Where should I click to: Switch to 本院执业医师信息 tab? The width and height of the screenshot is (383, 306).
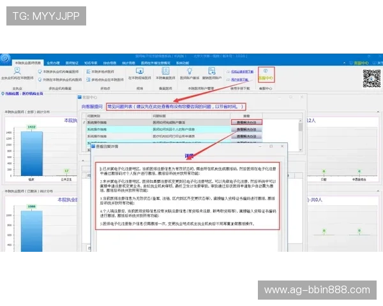click(x=28, y=63)
